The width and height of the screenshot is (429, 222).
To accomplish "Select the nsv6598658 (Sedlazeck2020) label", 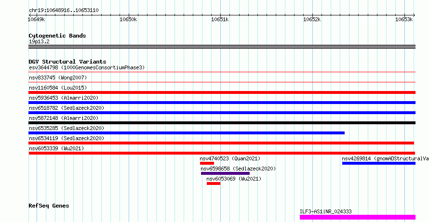I will (x=238, y=169).
